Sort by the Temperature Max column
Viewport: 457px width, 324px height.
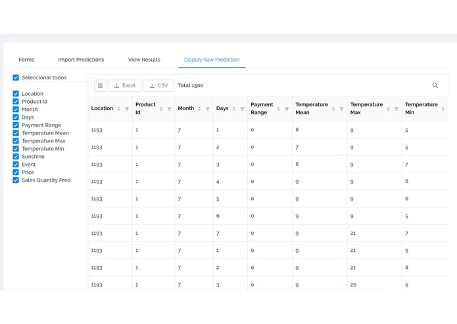pyautogui.click(x=388, y=109)
